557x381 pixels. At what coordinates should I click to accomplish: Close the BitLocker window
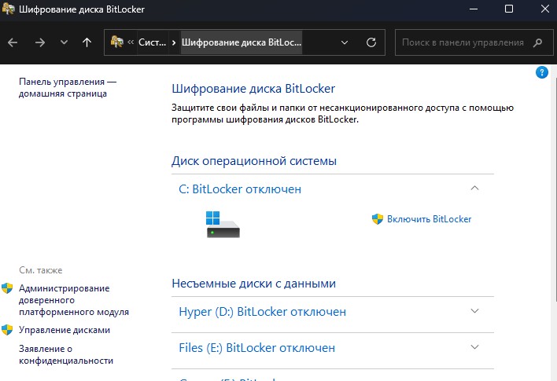click(545, 9)
